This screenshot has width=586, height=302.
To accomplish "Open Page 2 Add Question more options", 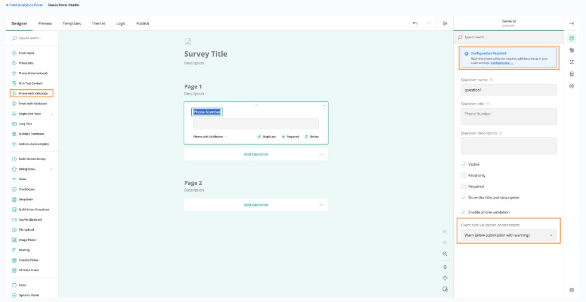I will tap(322, 205).
